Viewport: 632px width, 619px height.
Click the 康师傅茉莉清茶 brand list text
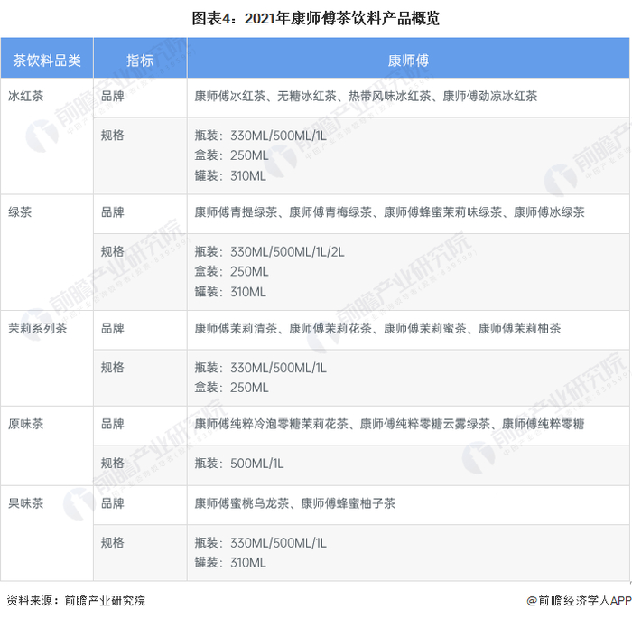pyautogui.click(x=377, y=328)
